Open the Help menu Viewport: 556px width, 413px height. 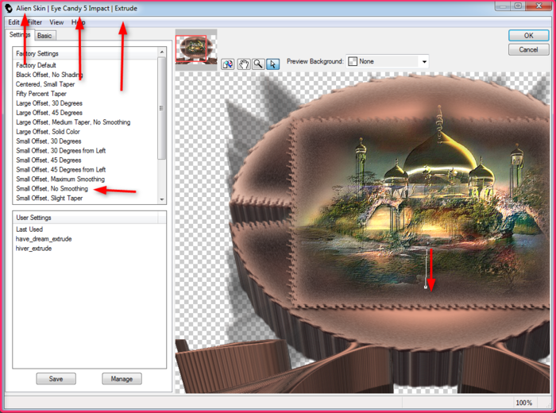(78, 22)
